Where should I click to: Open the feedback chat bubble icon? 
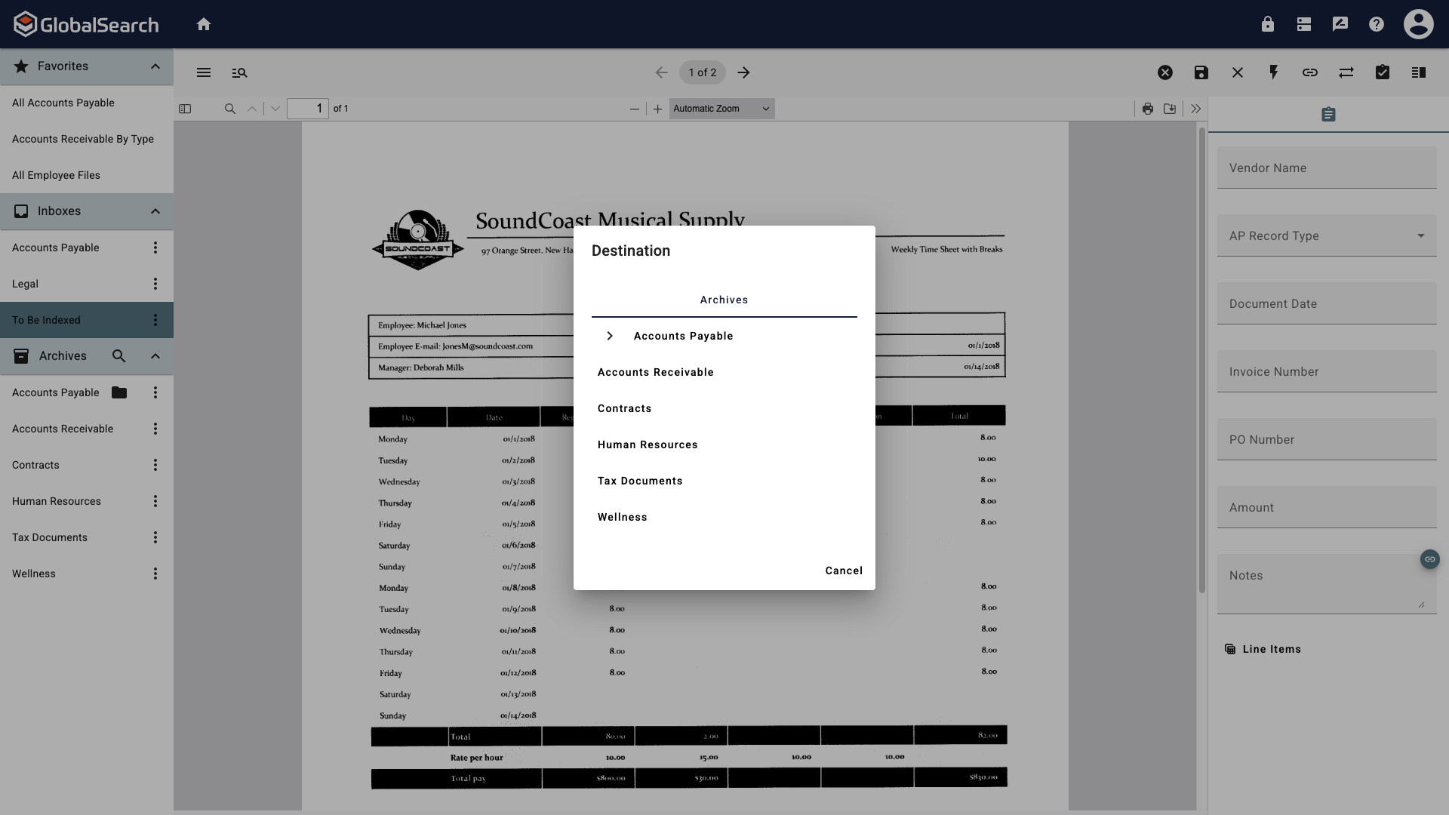(x=1340, y=23)
